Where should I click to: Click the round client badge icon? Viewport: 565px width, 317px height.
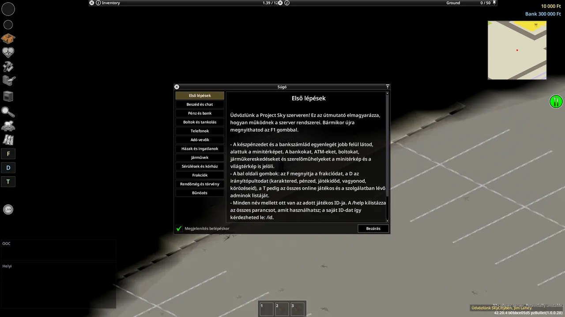(8, 210)
